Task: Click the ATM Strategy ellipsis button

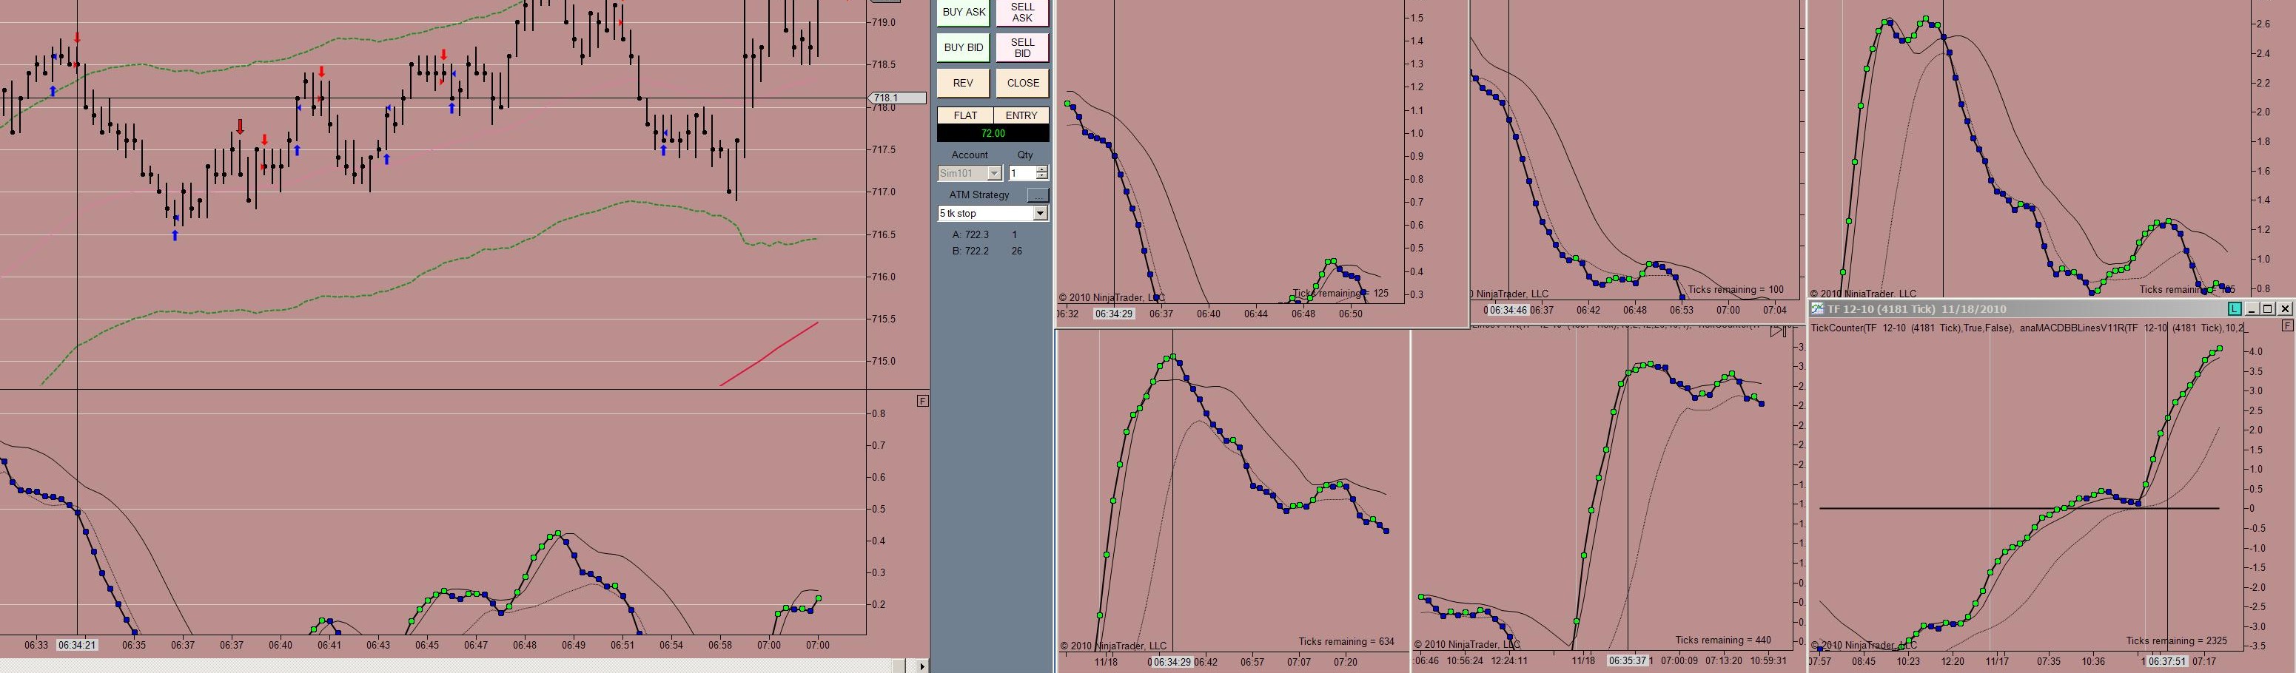Action: 1038,195
